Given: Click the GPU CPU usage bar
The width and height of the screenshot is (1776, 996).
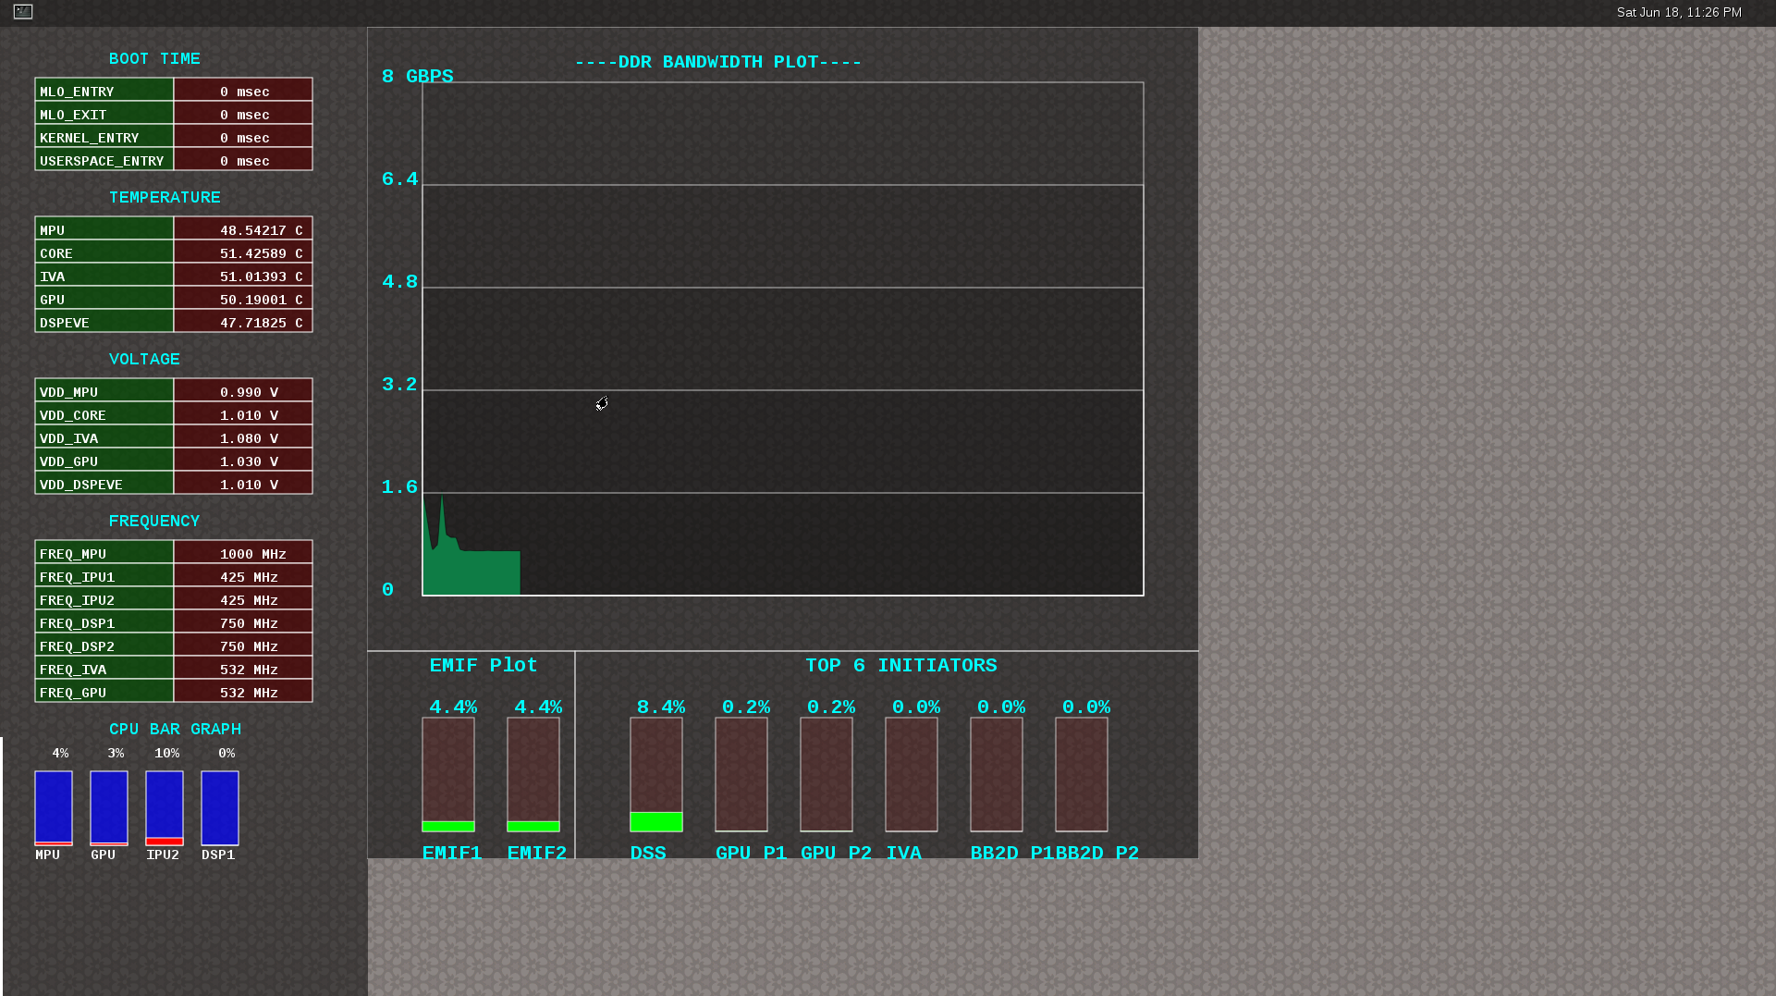Looking at the screenshot, I should point(109,808).
